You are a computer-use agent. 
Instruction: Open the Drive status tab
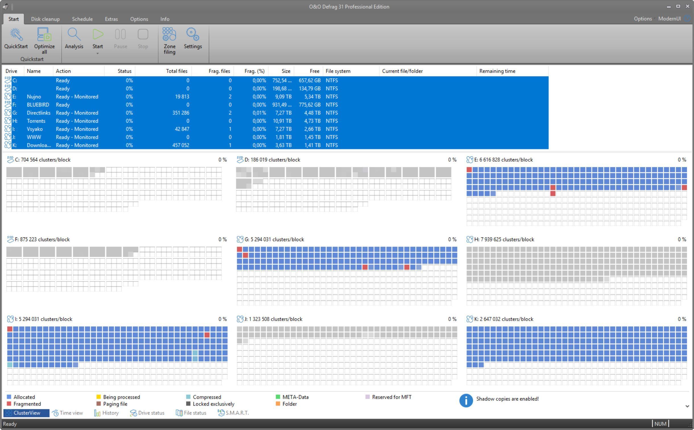[x=147, y=413]
